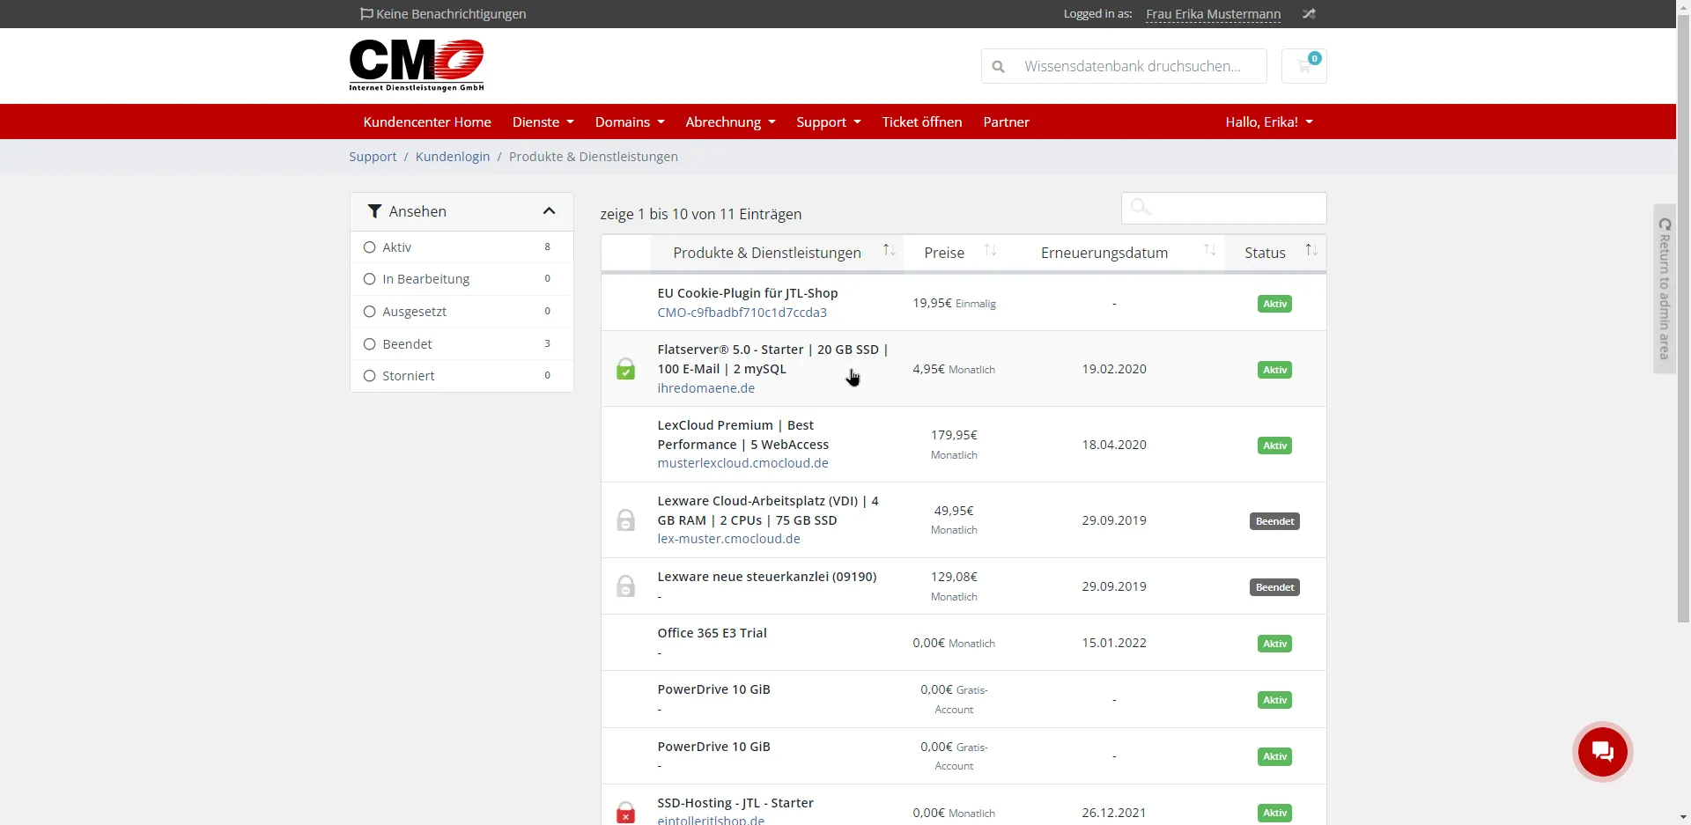
Task: Sort table by Erneuerungsdatum arrows
Action: [1210, 251]
